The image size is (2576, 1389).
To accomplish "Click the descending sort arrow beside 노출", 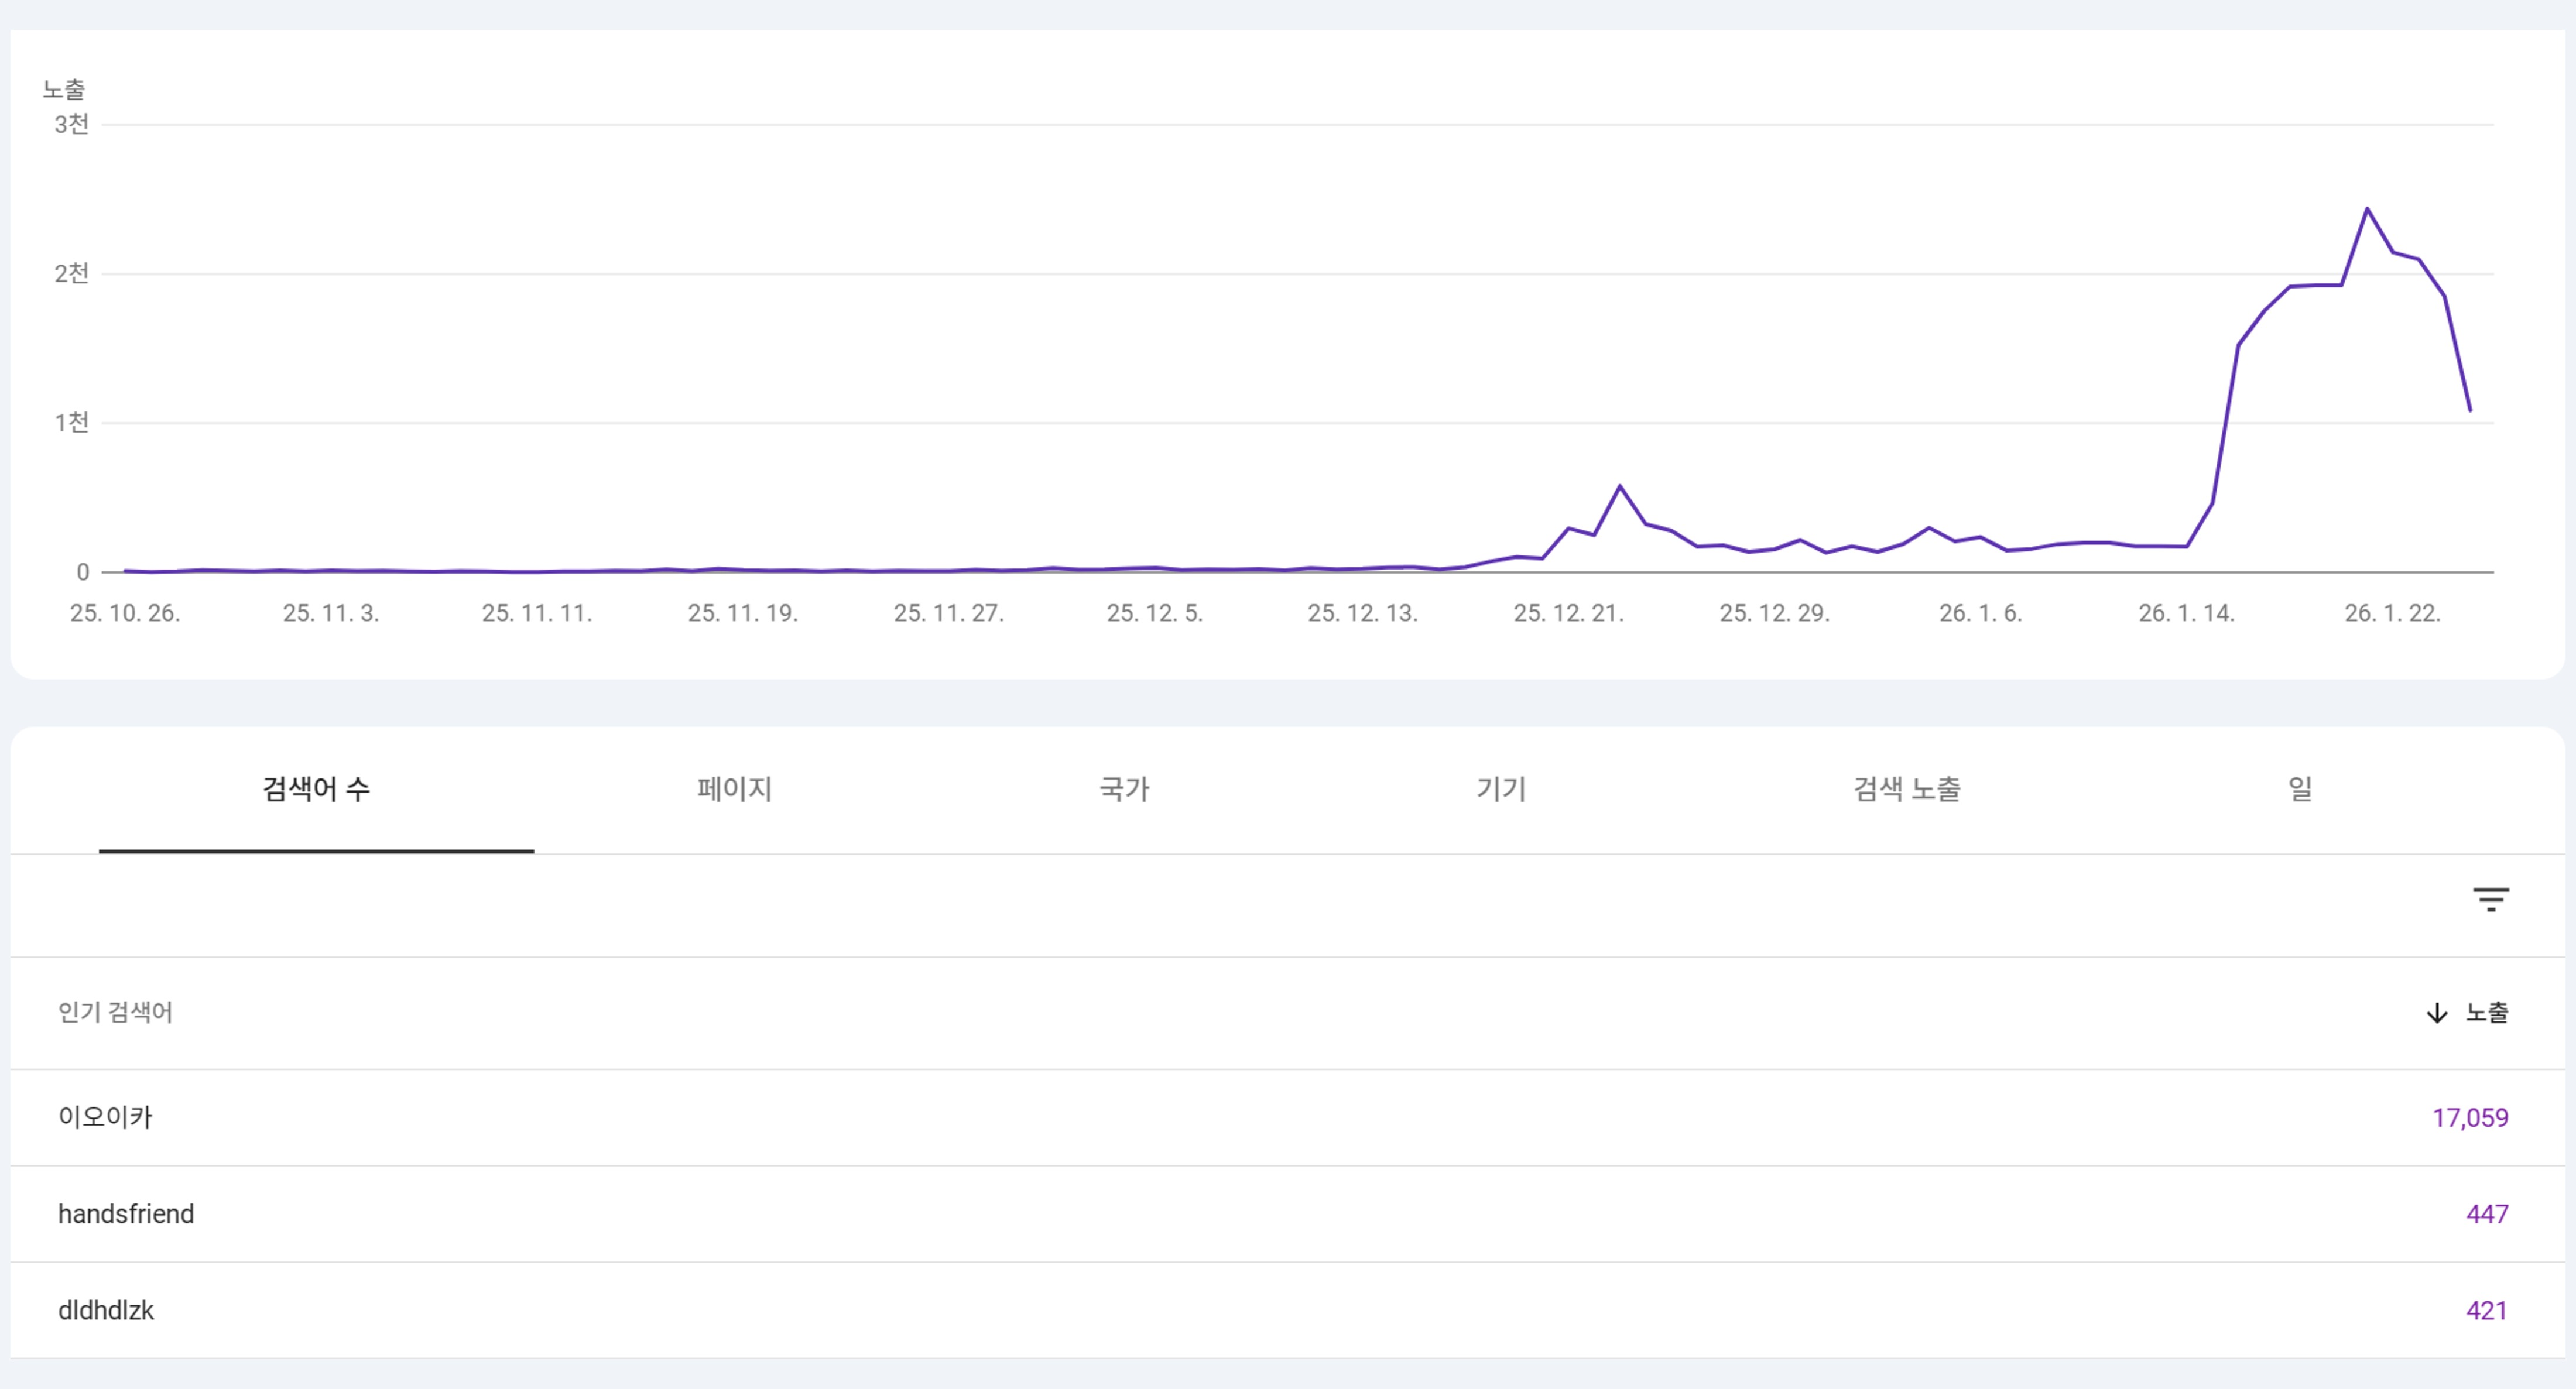I will (x=2436, y=1013).
